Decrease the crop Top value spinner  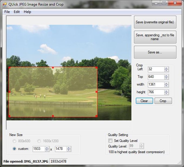[x=166, y=78]
